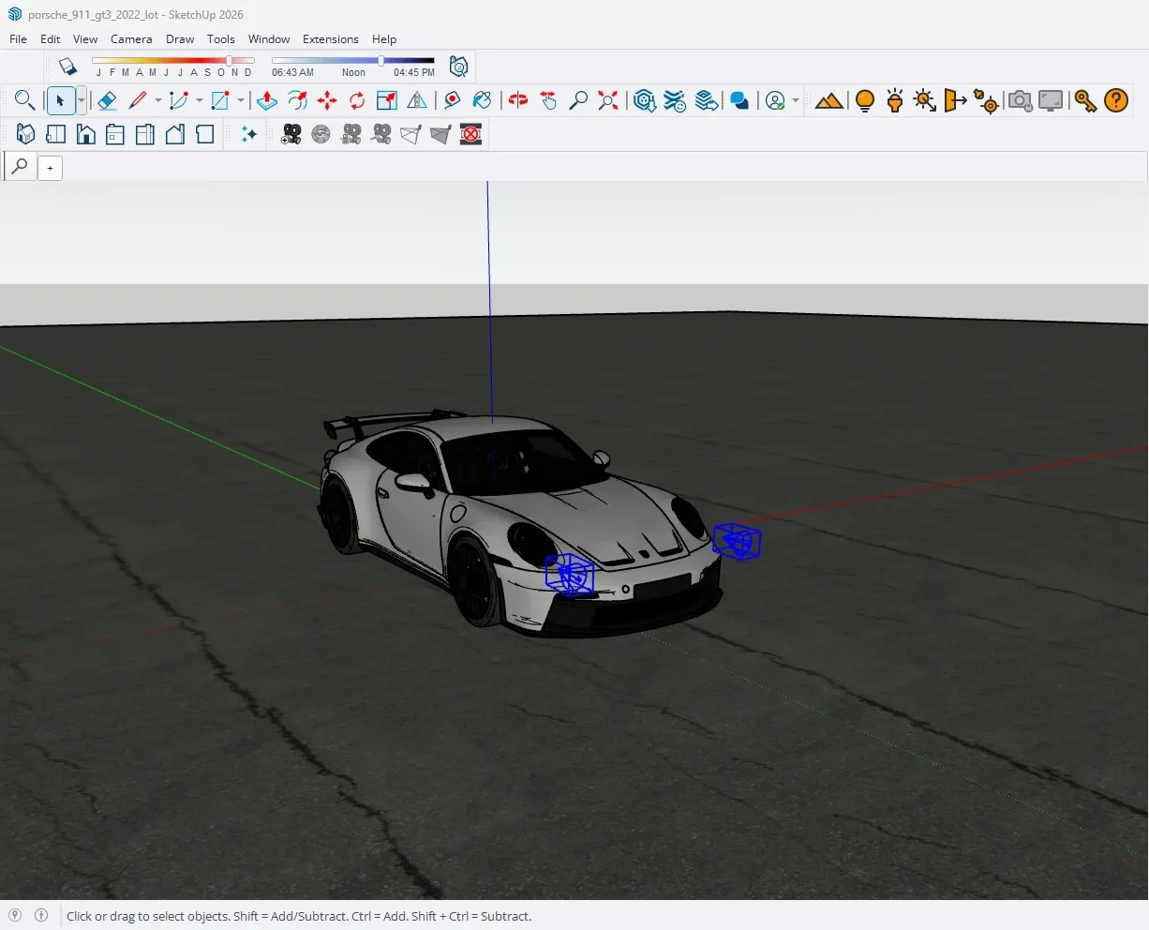Open the Extension Warehouse
1149x930 pixels.
pyautogui.click(x=675, y=100)
